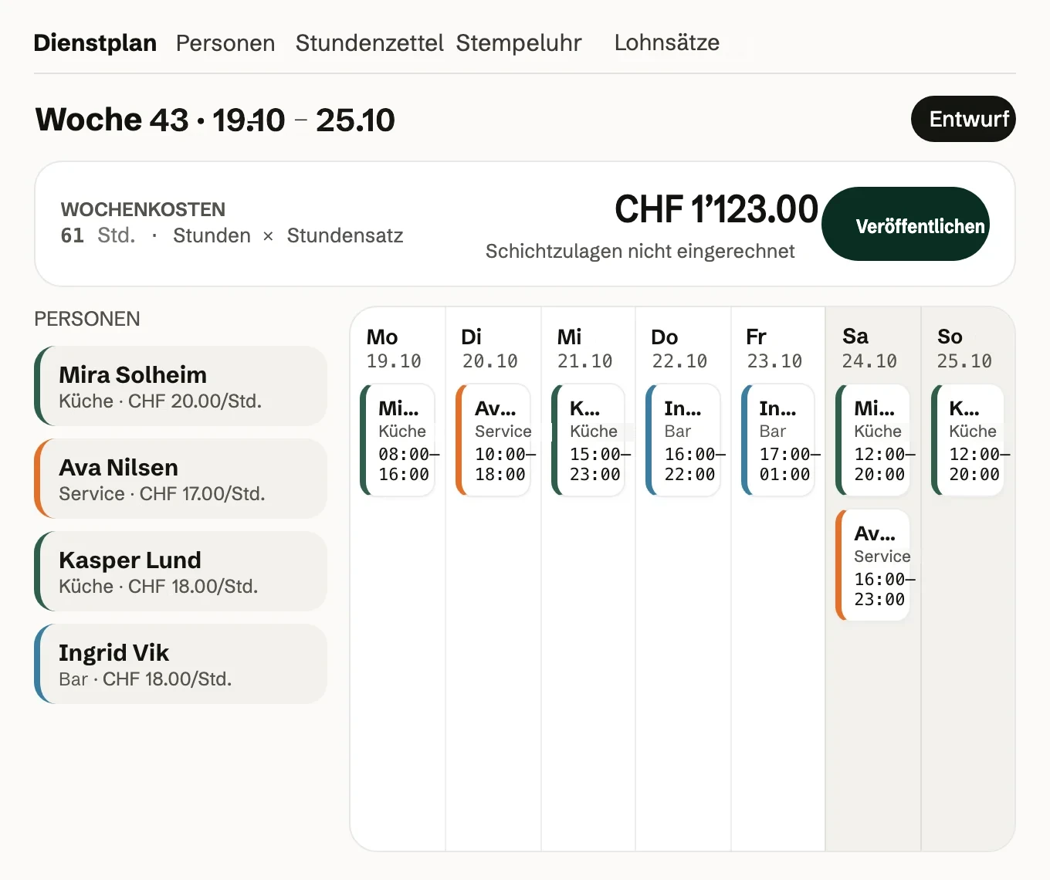Open the Personen tab
The height and width of the screenshot is (880, 1050).
225,42
